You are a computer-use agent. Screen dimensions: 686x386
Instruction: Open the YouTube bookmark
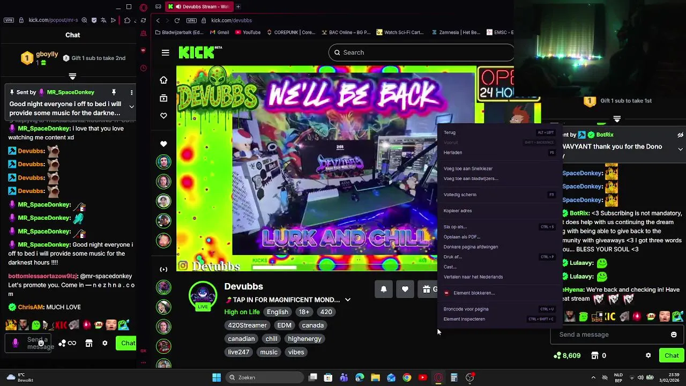click(x=247, y=32)
